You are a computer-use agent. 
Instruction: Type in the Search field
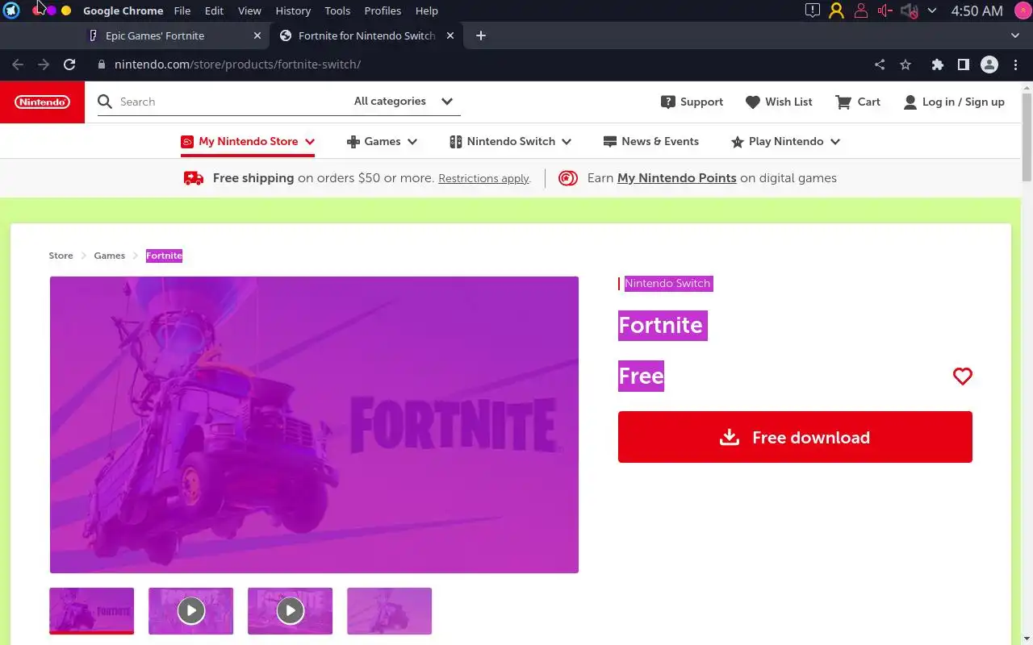tap(230, 102)
